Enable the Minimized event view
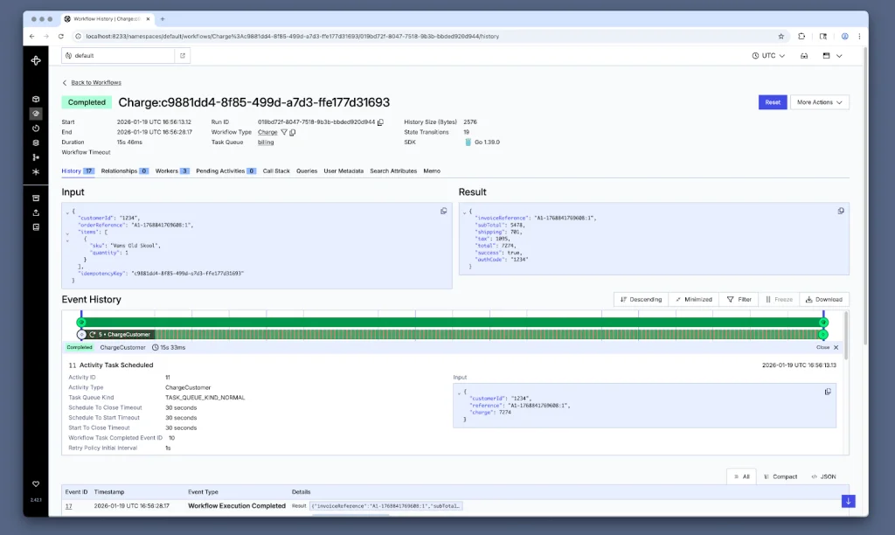The width and height of the screenshot is (895, 535). (694, 299)
